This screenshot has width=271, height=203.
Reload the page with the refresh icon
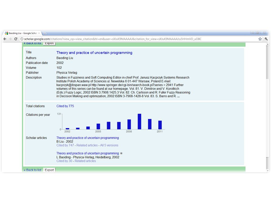16,39
